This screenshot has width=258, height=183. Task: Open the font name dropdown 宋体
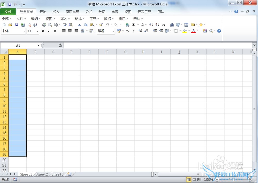tap(24, 31)
